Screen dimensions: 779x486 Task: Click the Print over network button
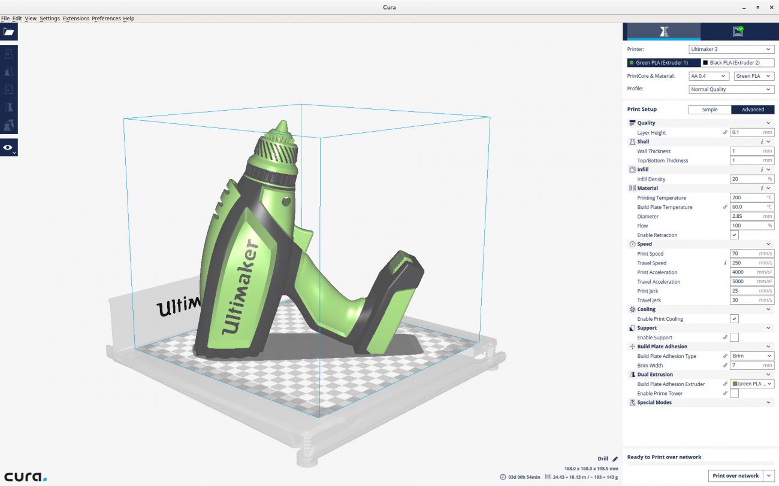736,476
